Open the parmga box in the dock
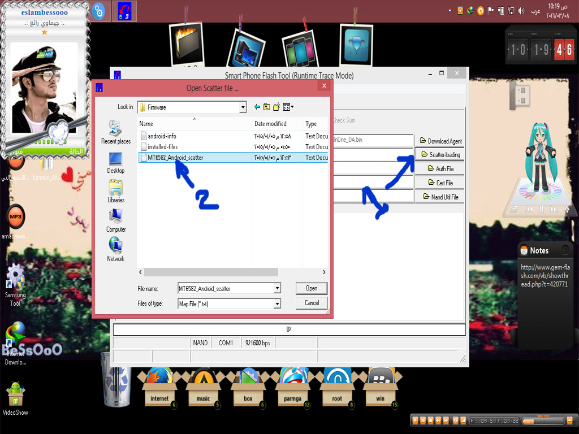Viewport: 579px width, 434px height. [292, 388]
